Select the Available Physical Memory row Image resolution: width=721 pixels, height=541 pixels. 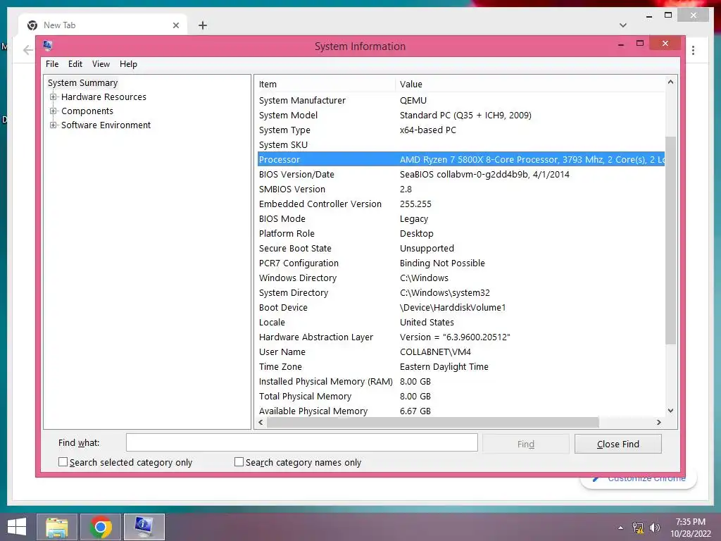tap(460, 411)
